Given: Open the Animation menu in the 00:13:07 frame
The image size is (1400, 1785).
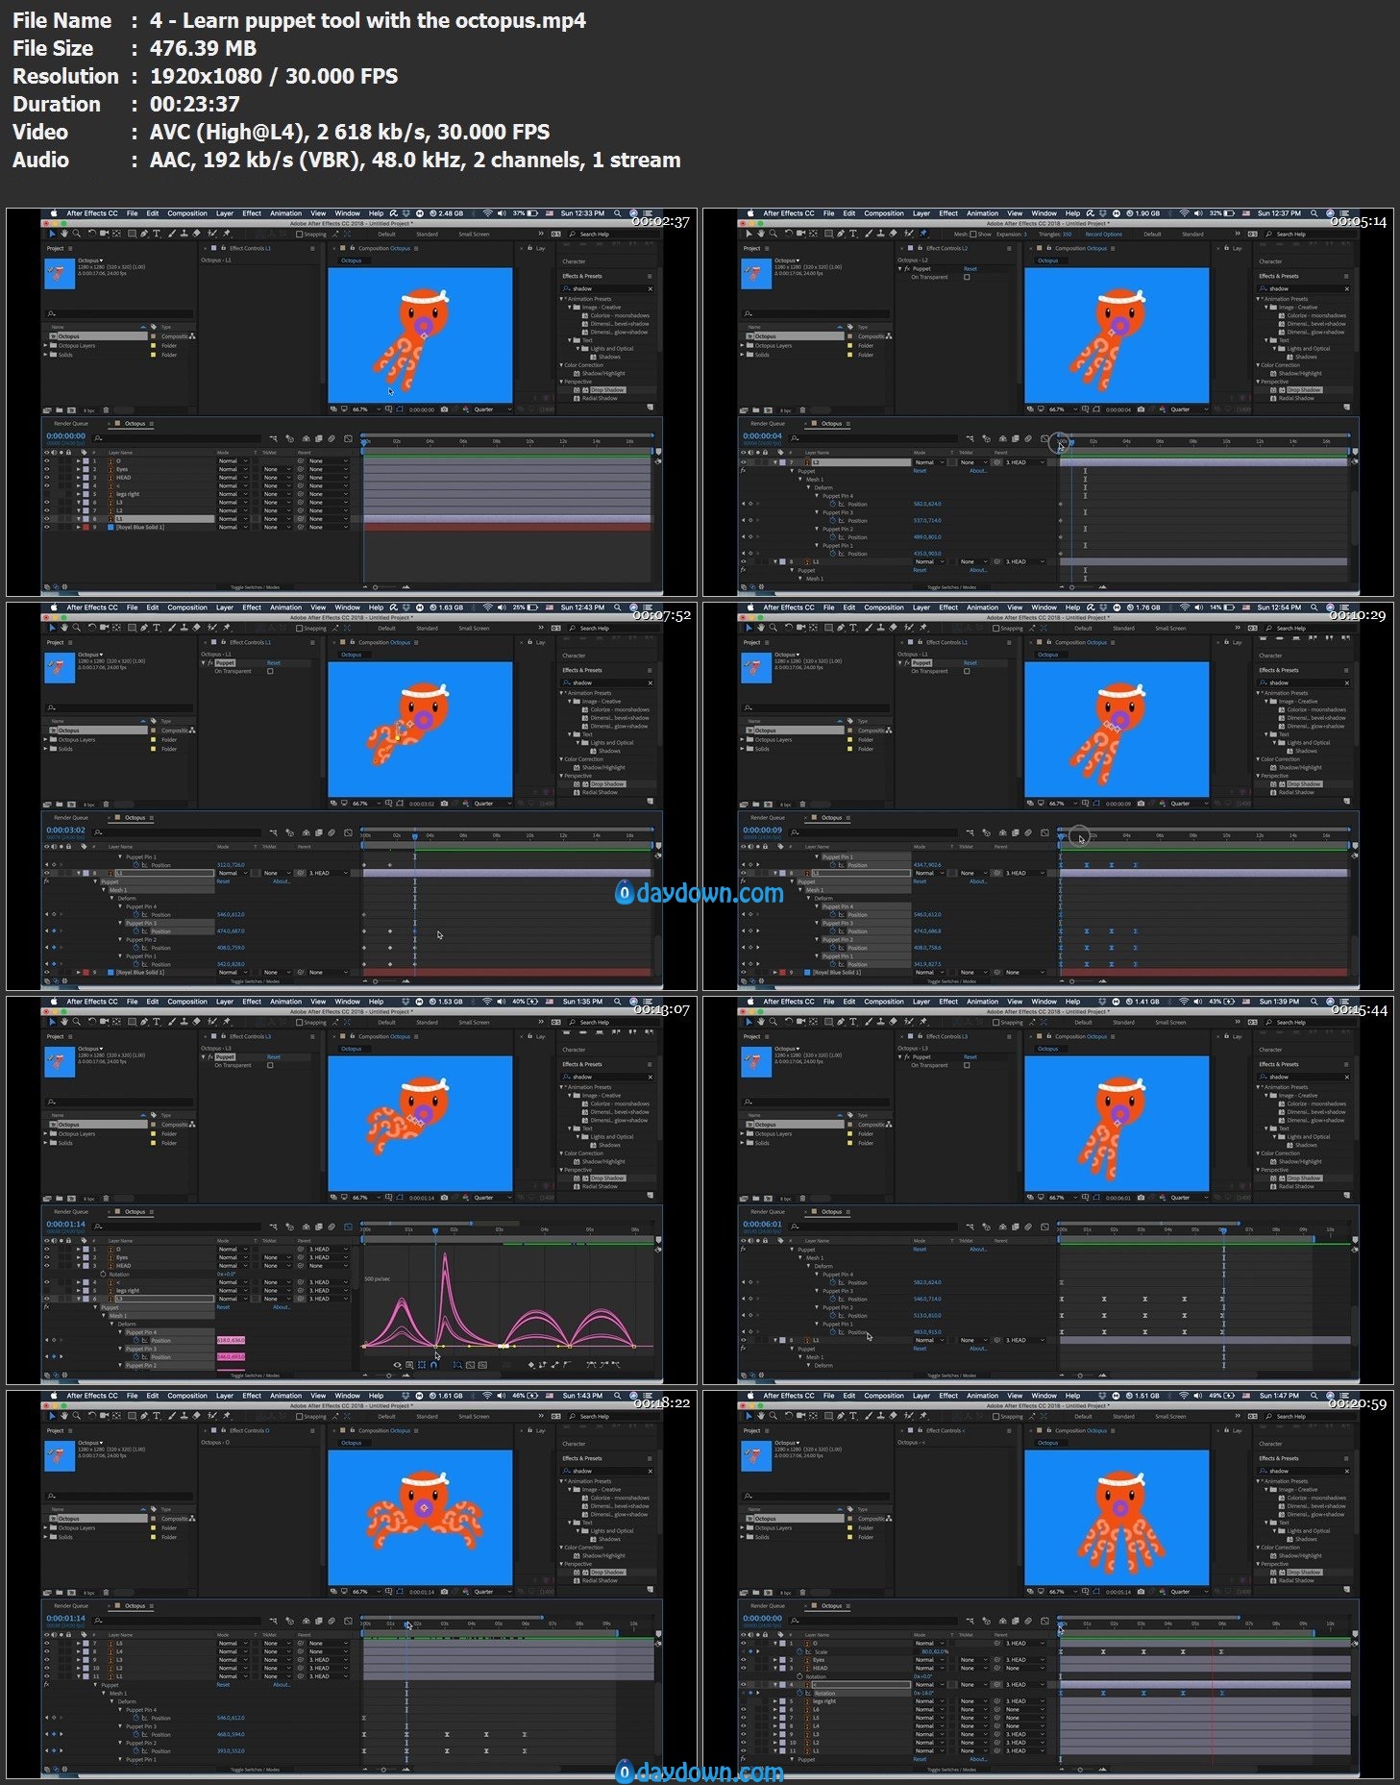Looking at the screenshot, I should click(285, 1002).
